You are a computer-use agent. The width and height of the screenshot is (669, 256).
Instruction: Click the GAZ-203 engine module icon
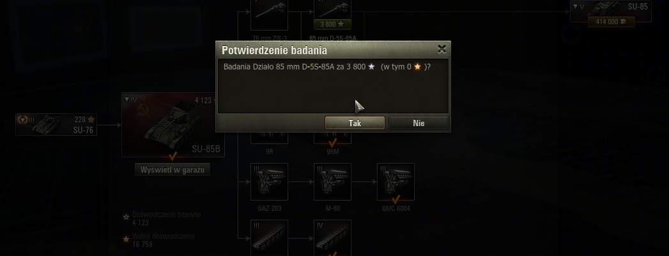(x=269, y=181)
